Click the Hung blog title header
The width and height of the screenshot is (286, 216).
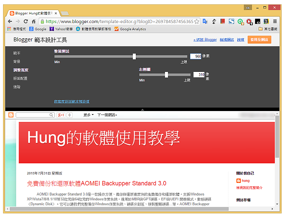pyautogui.click(x=104, y=138)
